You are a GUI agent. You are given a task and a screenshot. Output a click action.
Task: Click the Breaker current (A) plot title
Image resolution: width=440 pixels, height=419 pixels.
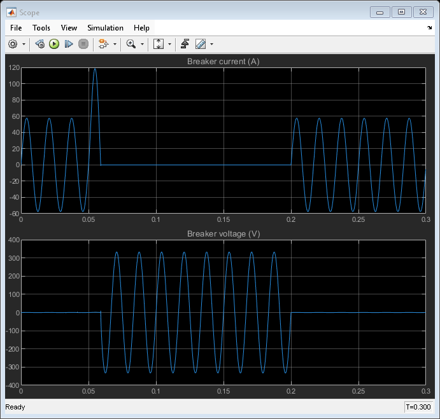(x=223, y=62)
